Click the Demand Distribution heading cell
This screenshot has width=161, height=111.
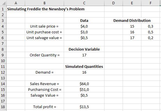pyautogui.click(x=132, y=21)
